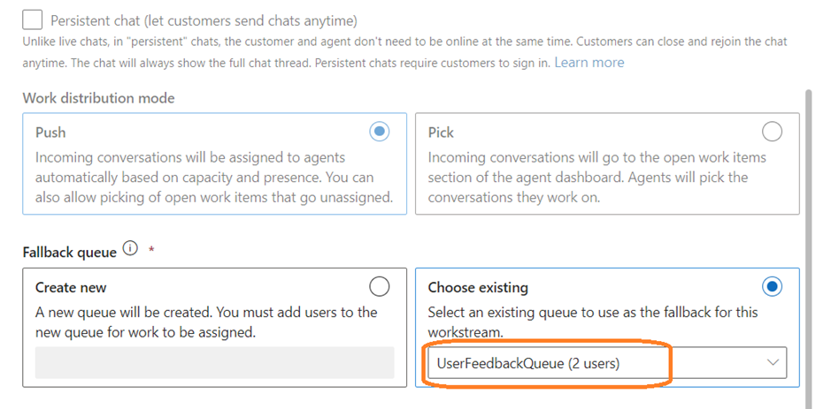Enable the Persistent chat checkbox
This screenshot has width=831, height=409.
(x=33, y=19)
